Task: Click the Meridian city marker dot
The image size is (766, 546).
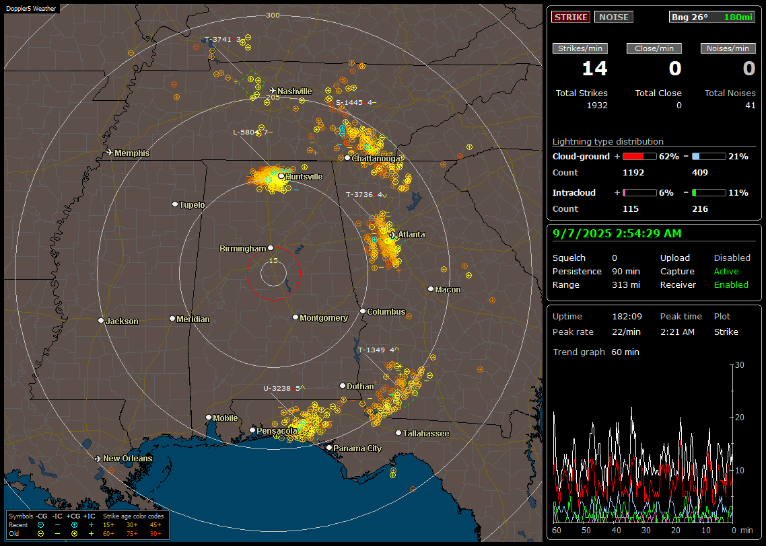Action: 172,318
